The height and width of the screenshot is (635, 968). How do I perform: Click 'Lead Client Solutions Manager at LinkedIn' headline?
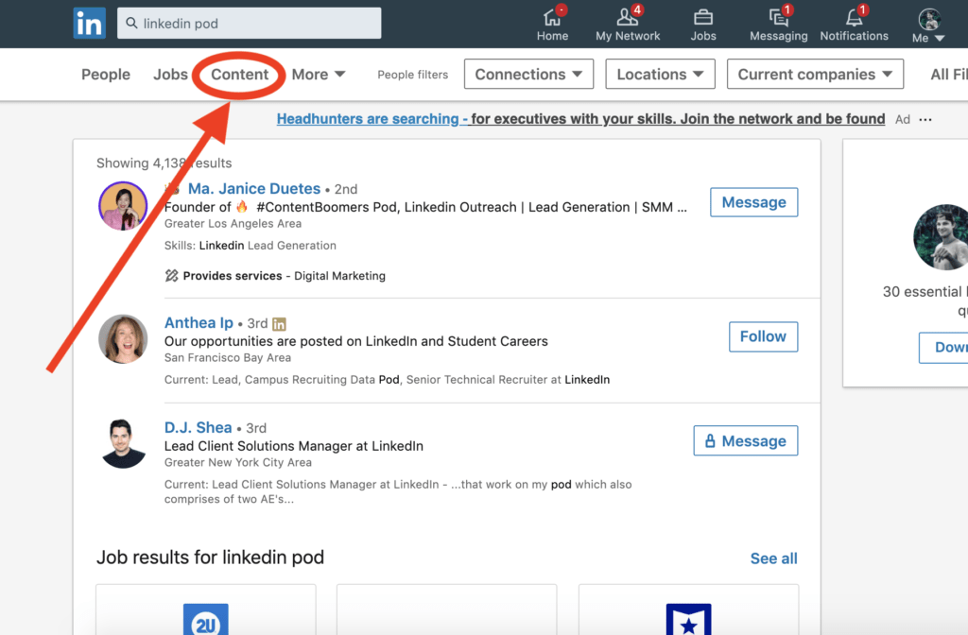pyautogui.click(x=294, y=446)
